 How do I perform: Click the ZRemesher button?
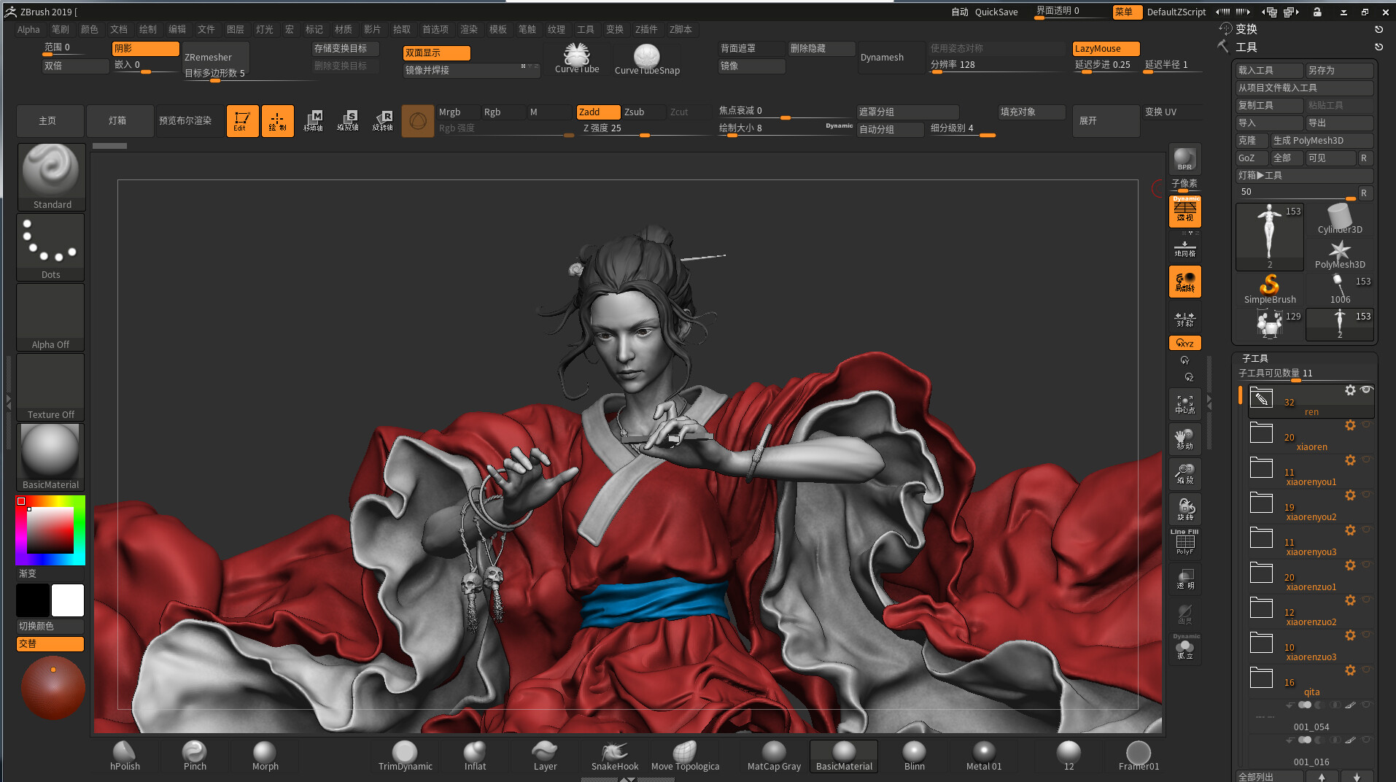(x=215, y=57)
